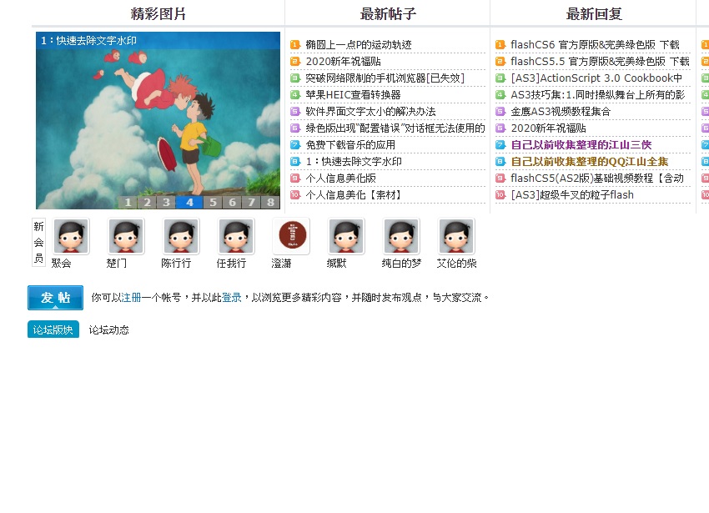The height and width of the screenshot is (513, 709).
Task: Click number 1 badge beside flashCS6 官方原版
Action: click(x=500, y=45)
